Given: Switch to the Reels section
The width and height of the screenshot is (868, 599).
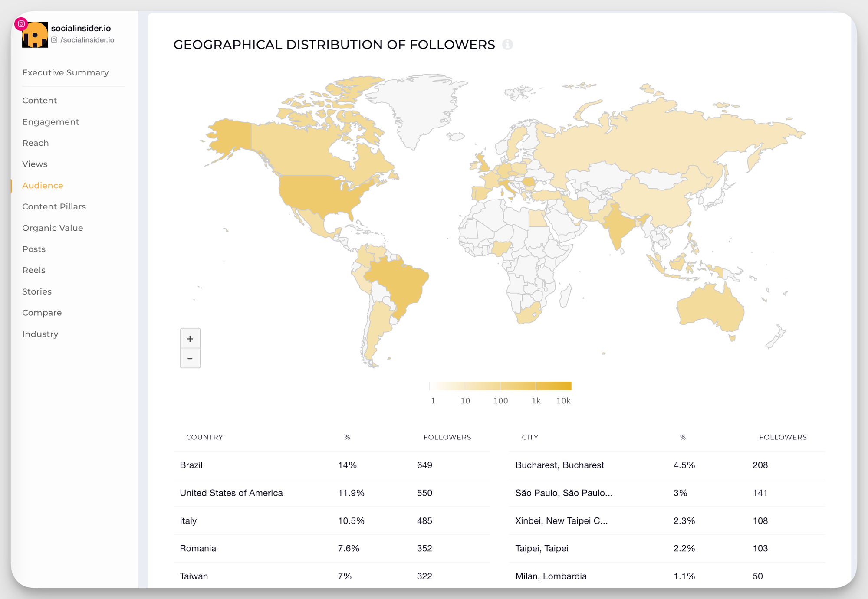Looking at the screenshot, I should pos(34,270).
